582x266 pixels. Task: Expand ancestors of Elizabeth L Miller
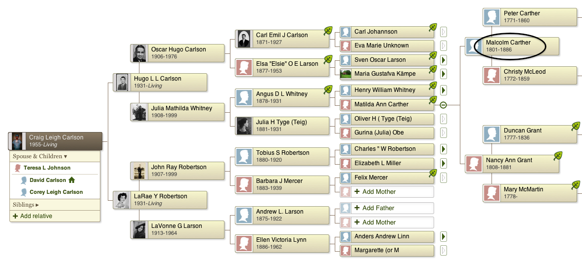pyautogui.click(x=443, y=163)
